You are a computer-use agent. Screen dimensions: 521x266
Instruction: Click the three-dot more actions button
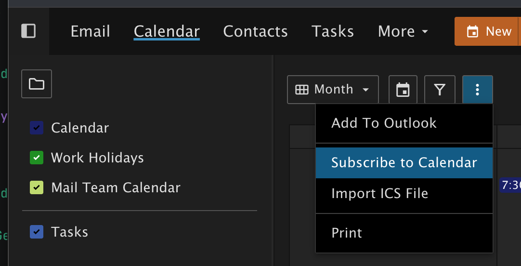pyautogui.click(x=477, y=90)
